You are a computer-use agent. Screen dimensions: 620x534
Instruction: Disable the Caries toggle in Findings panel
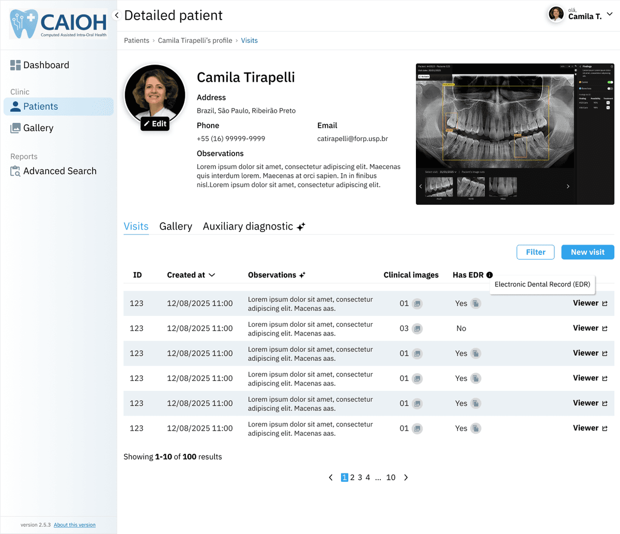click(610, 82)
